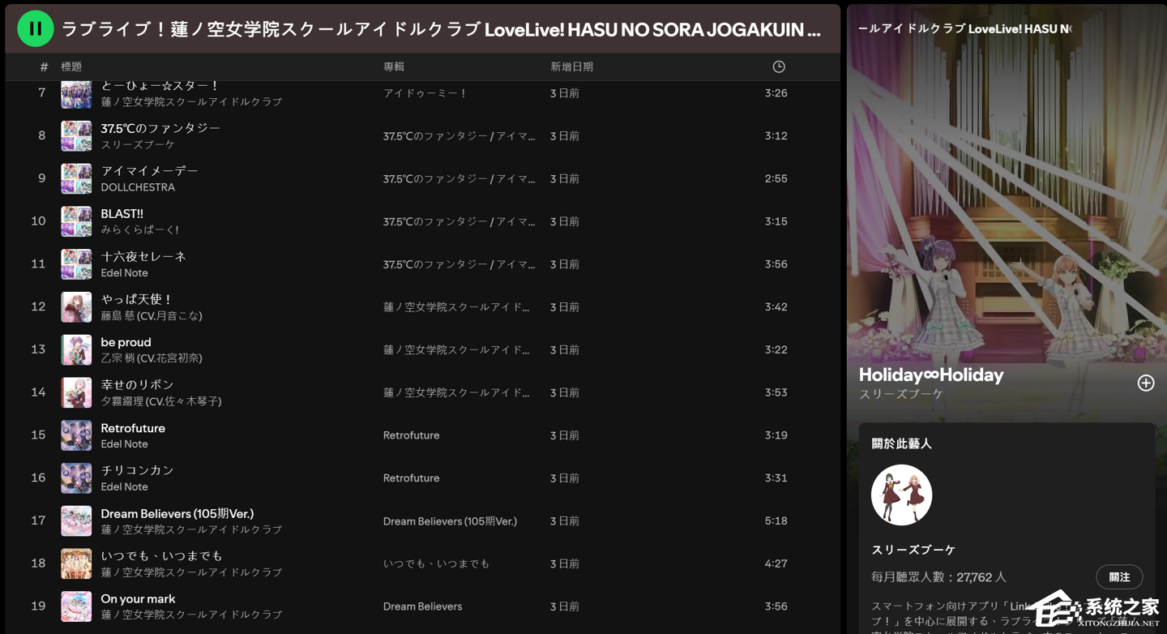Open artist 夕霧綴理 (CV.佐々木琴子)
Image resolution: width=1167 pixels, height=634 pixels.
[160, 401]
